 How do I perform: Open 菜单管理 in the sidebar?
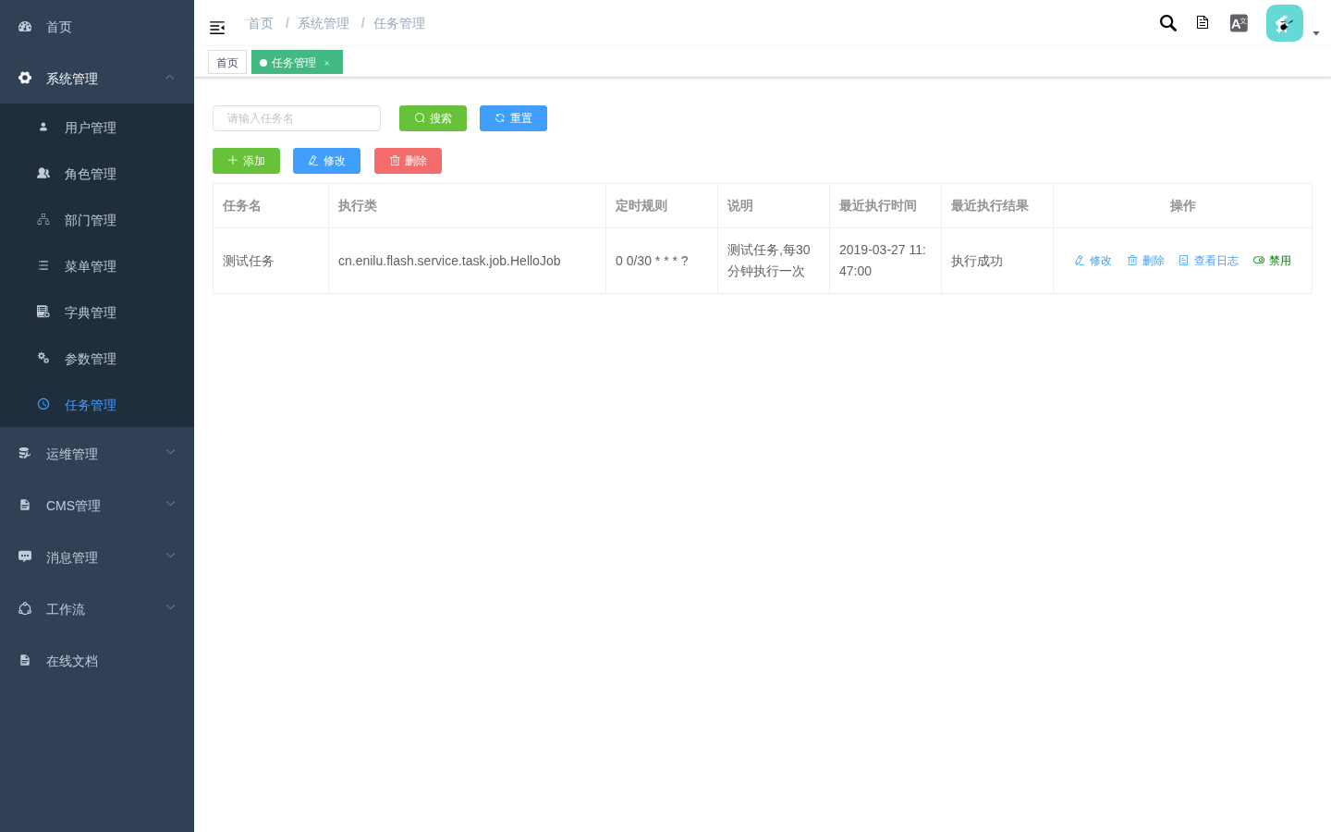tap(97, 266)
